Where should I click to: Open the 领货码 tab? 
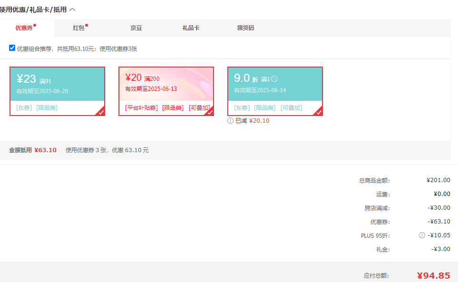click(245, 28)
